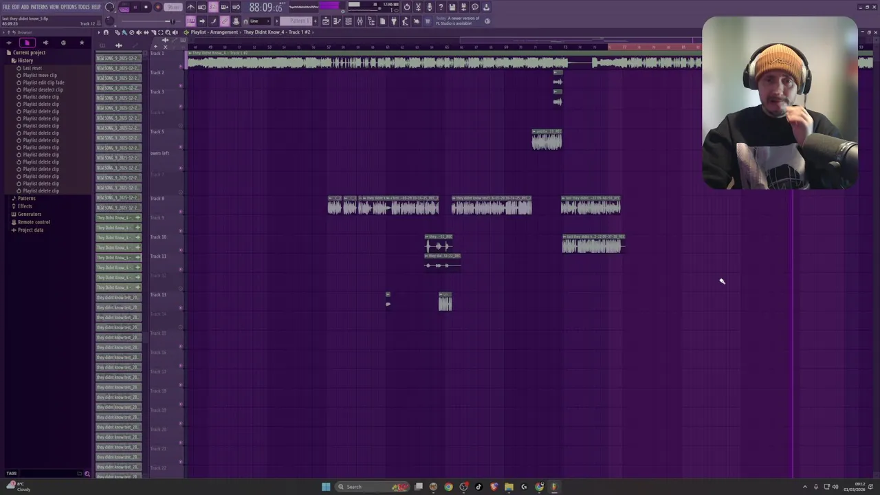Open the chat bubble icon in toolbar
Viewport: 880px width, 495px height.
tap(474, 7)
